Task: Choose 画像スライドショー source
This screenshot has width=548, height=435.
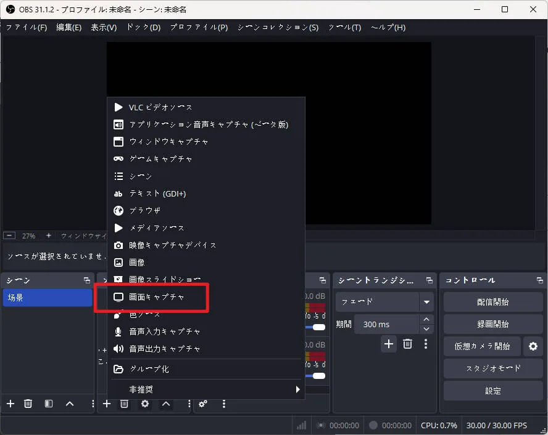Action: (206, 279)
